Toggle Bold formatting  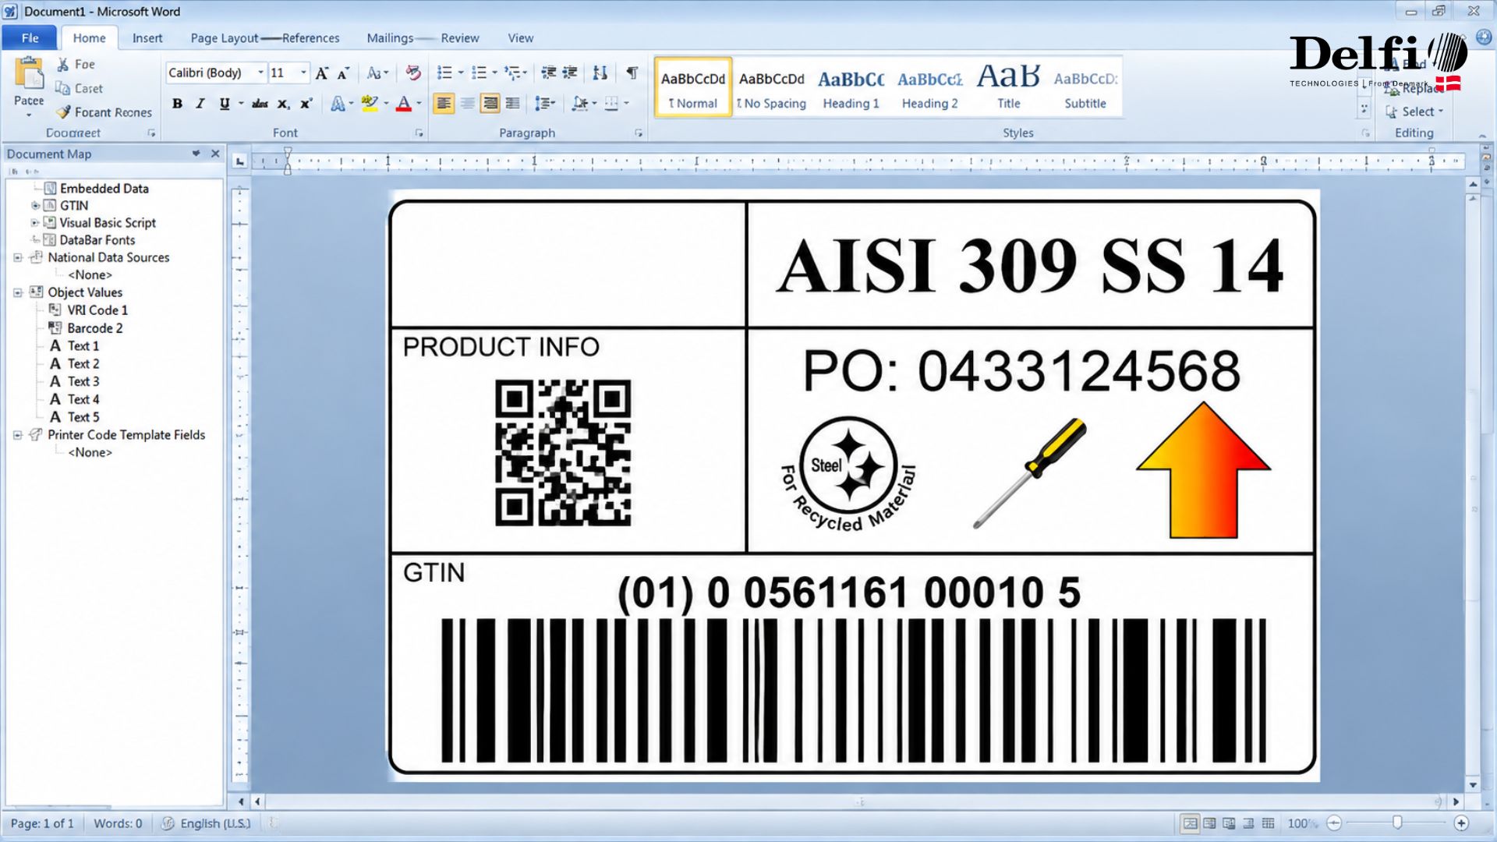[177, 104]
